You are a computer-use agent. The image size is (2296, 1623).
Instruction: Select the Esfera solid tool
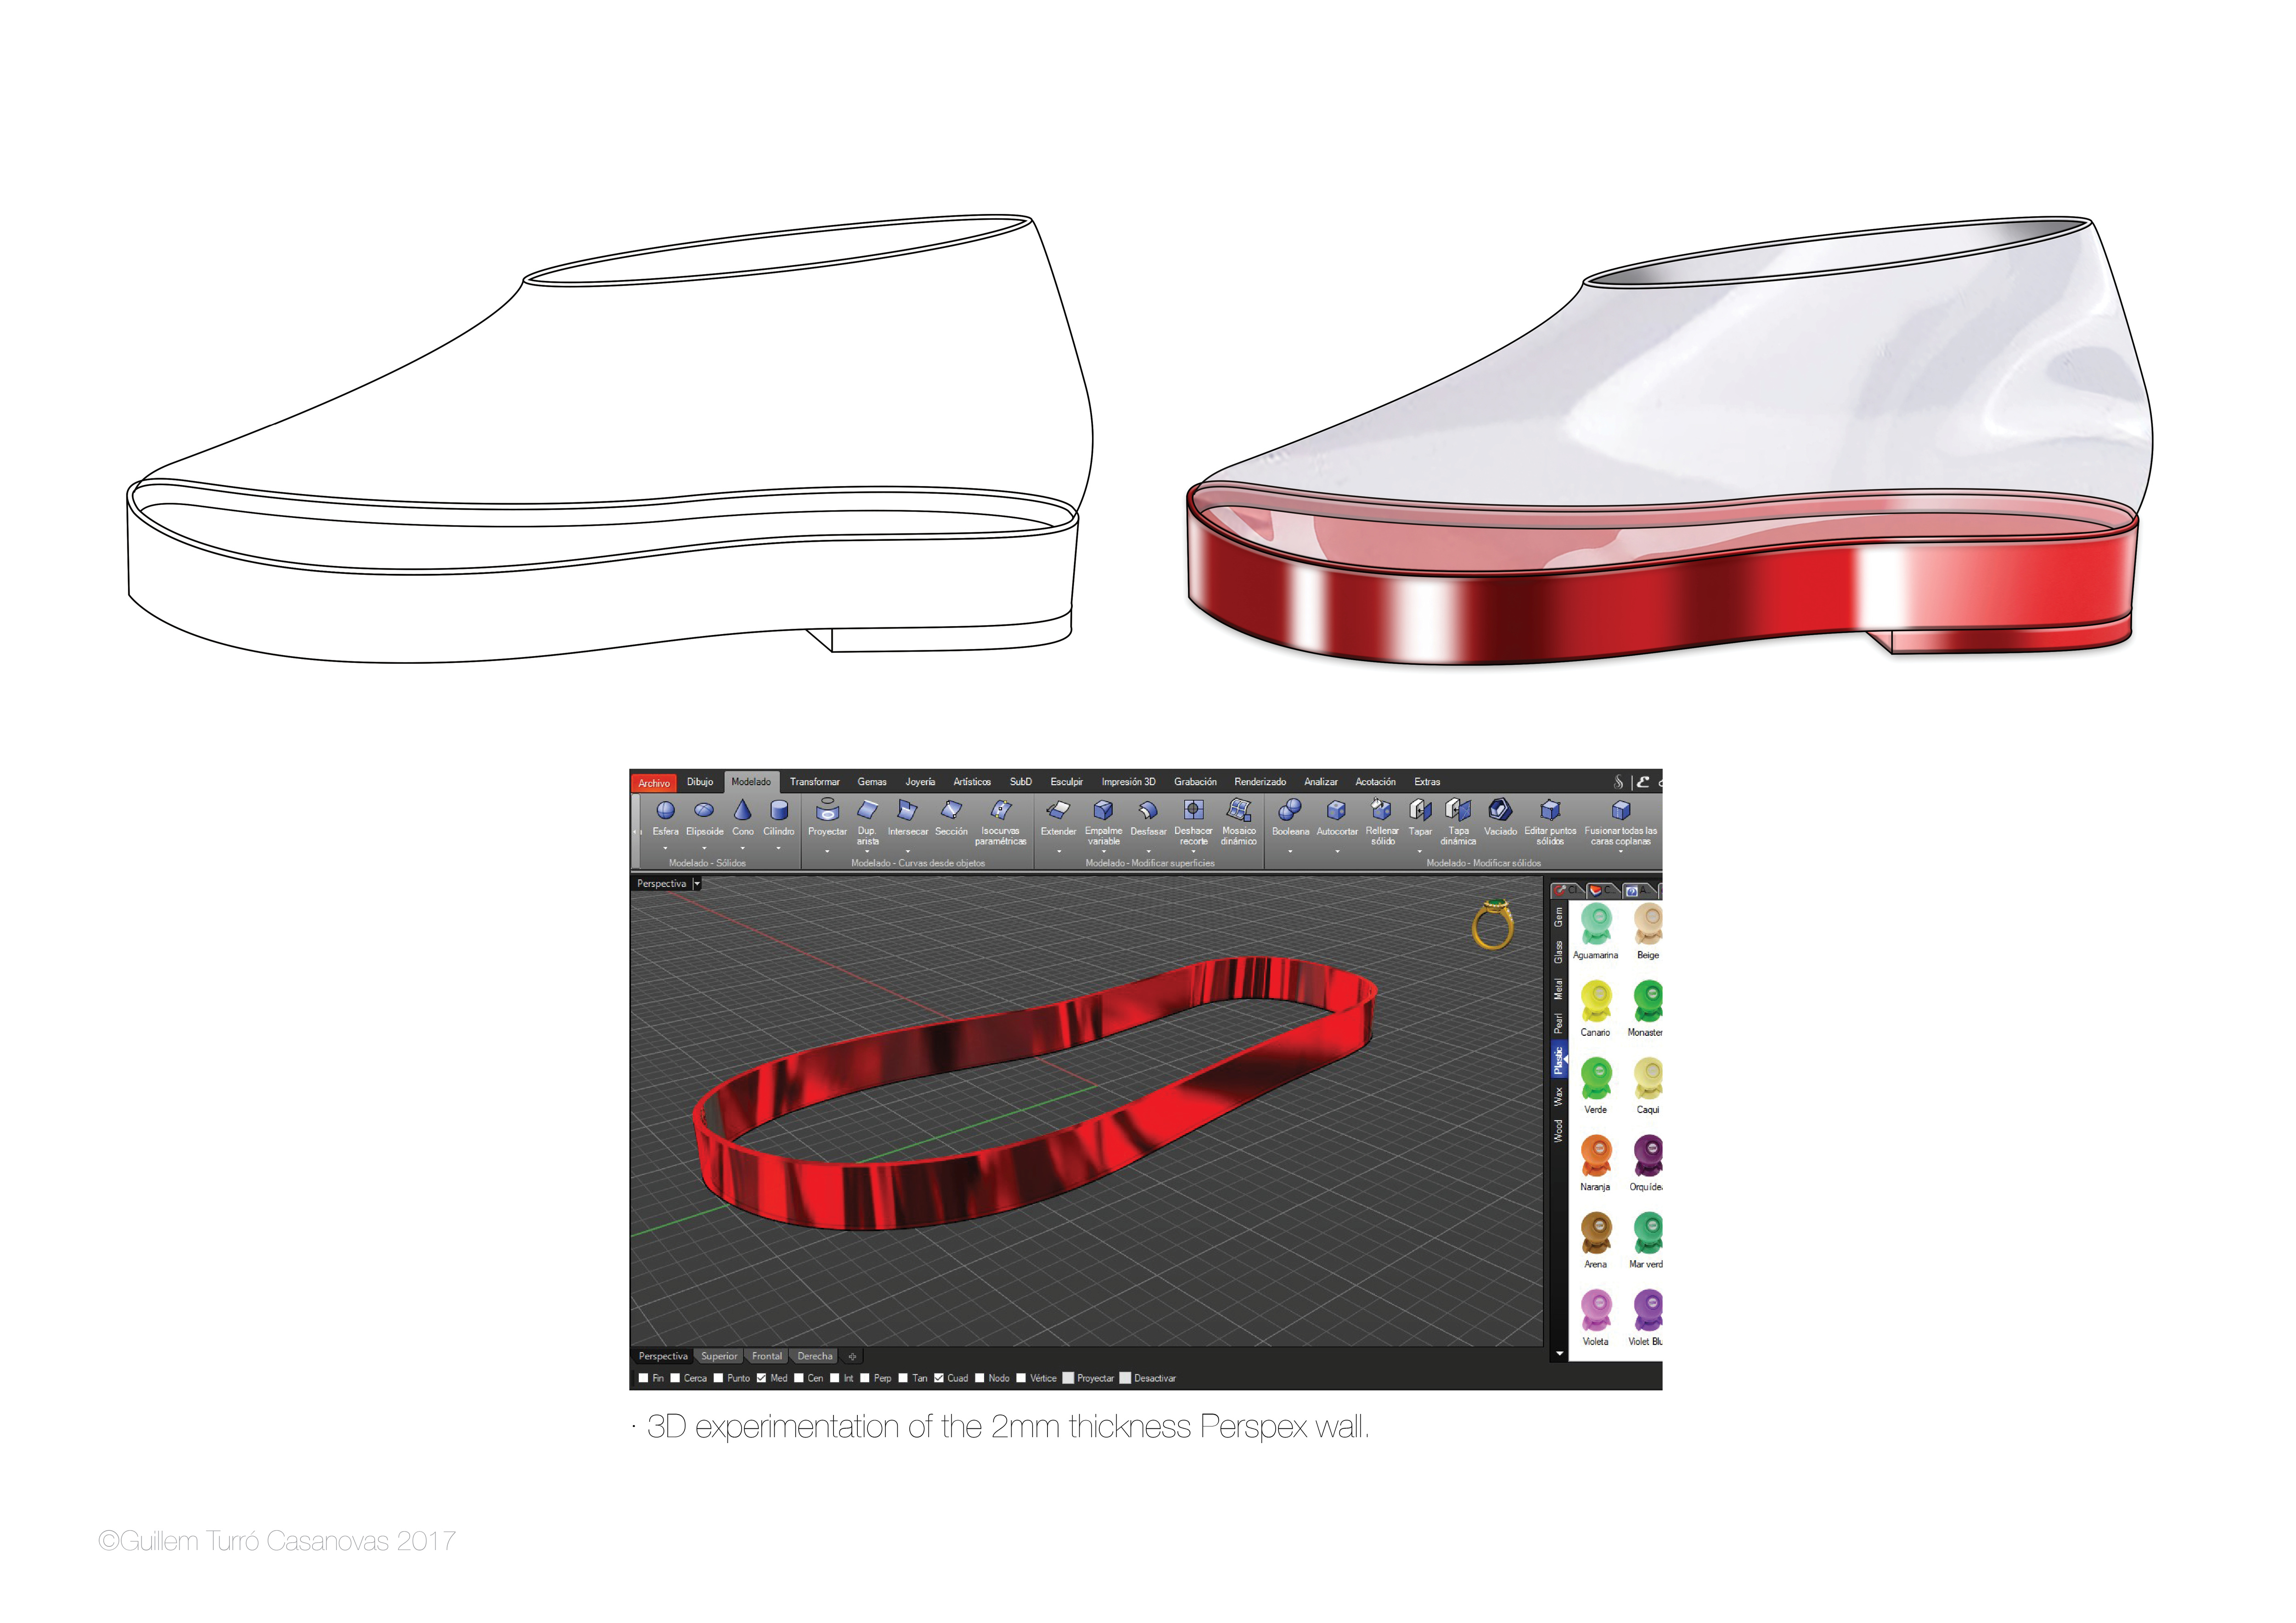(665, 810)
